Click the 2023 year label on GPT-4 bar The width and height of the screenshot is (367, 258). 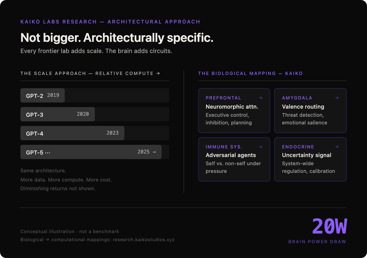point(113,133)
